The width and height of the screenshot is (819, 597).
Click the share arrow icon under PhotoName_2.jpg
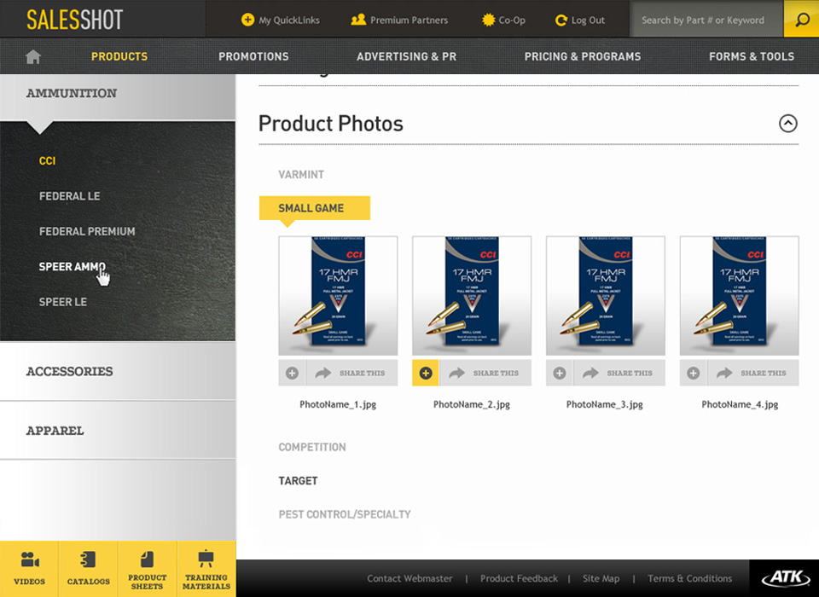(457, 373)
